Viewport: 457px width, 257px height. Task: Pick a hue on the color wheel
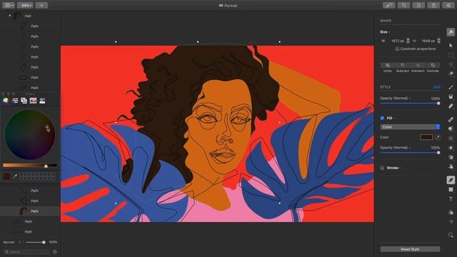coord(30,135)
